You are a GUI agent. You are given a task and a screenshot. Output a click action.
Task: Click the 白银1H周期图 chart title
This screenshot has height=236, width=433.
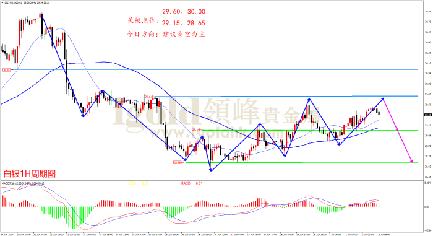tap(30, 174)
